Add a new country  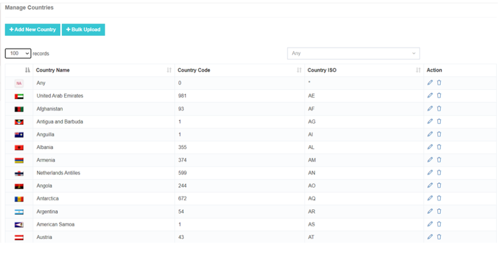32,30
